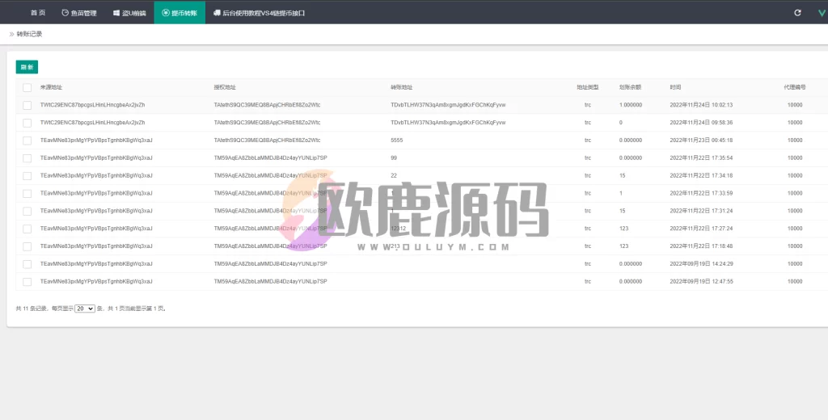Click the timestamp 2022年09月19日 14:24:29
828x420 pixels.
[701, 264]
